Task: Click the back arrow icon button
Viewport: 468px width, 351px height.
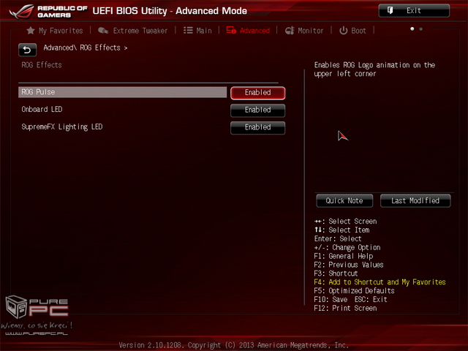Action: [28, 50]
